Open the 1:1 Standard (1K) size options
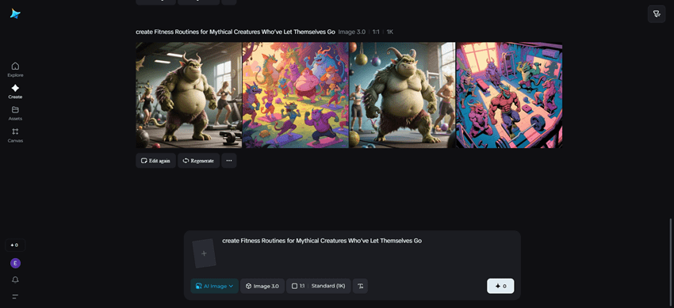Image resolution: width=674 pixels, height=308 pixels. [x=319, y=286]
